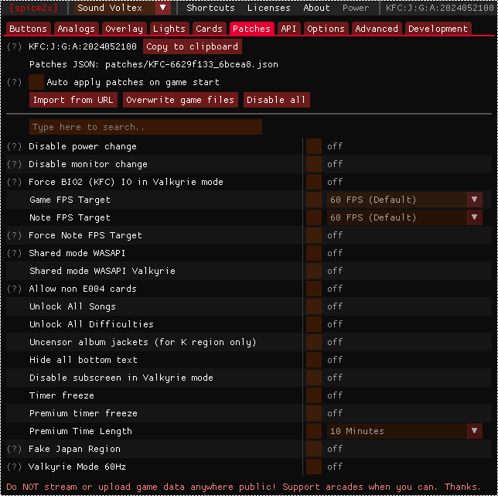Check Auto apply patches on game start
498x496 pixels.
click(36, 82)
